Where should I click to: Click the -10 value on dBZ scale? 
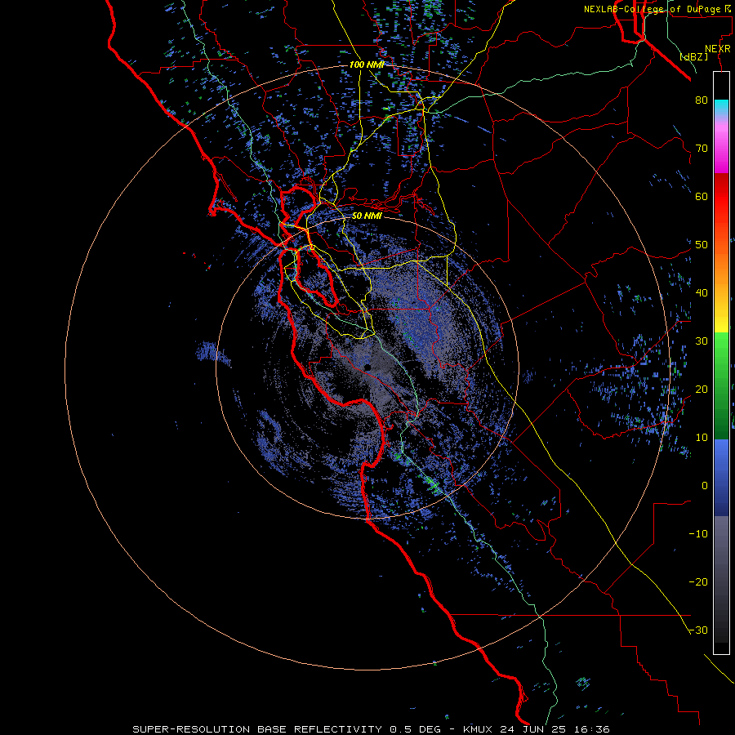point(698,534)
